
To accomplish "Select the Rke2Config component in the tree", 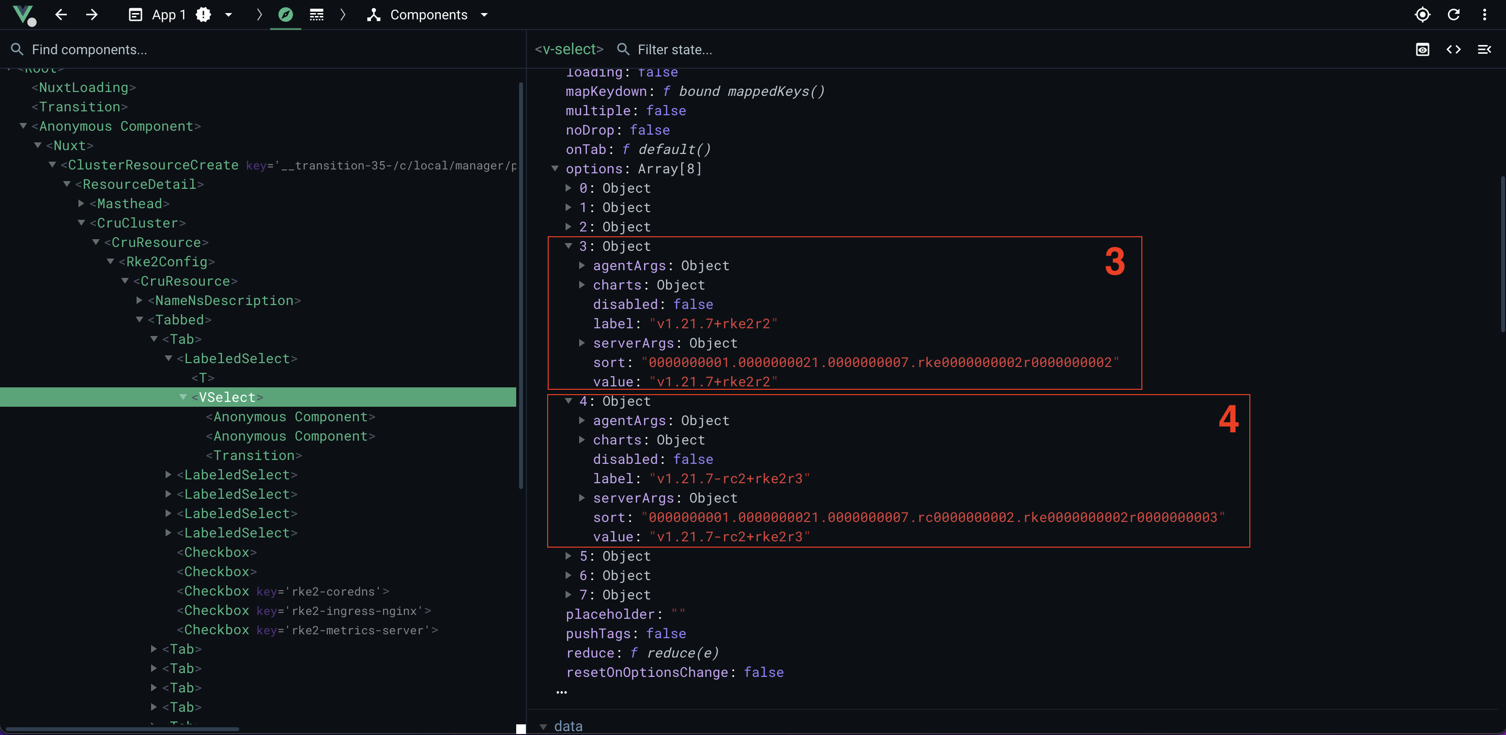I will tap(167, 261).
